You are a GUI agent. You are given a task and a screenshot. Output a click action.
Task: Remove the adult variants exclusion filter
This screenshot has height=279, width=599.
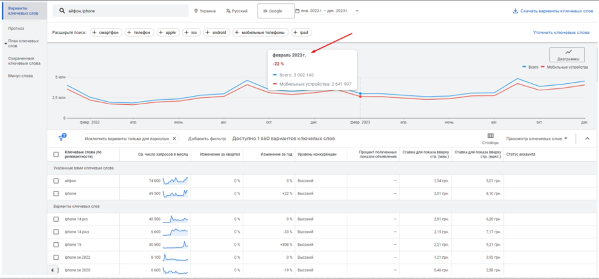(x=175, y=138)
